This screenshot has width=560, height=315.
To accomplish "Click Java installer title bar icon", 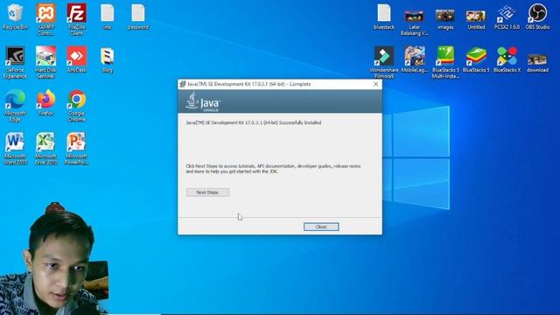I will pos(183,84).
